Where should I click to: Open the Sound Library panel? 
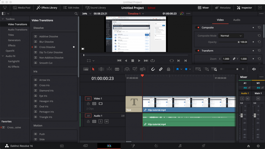click(x=96, y=8)
